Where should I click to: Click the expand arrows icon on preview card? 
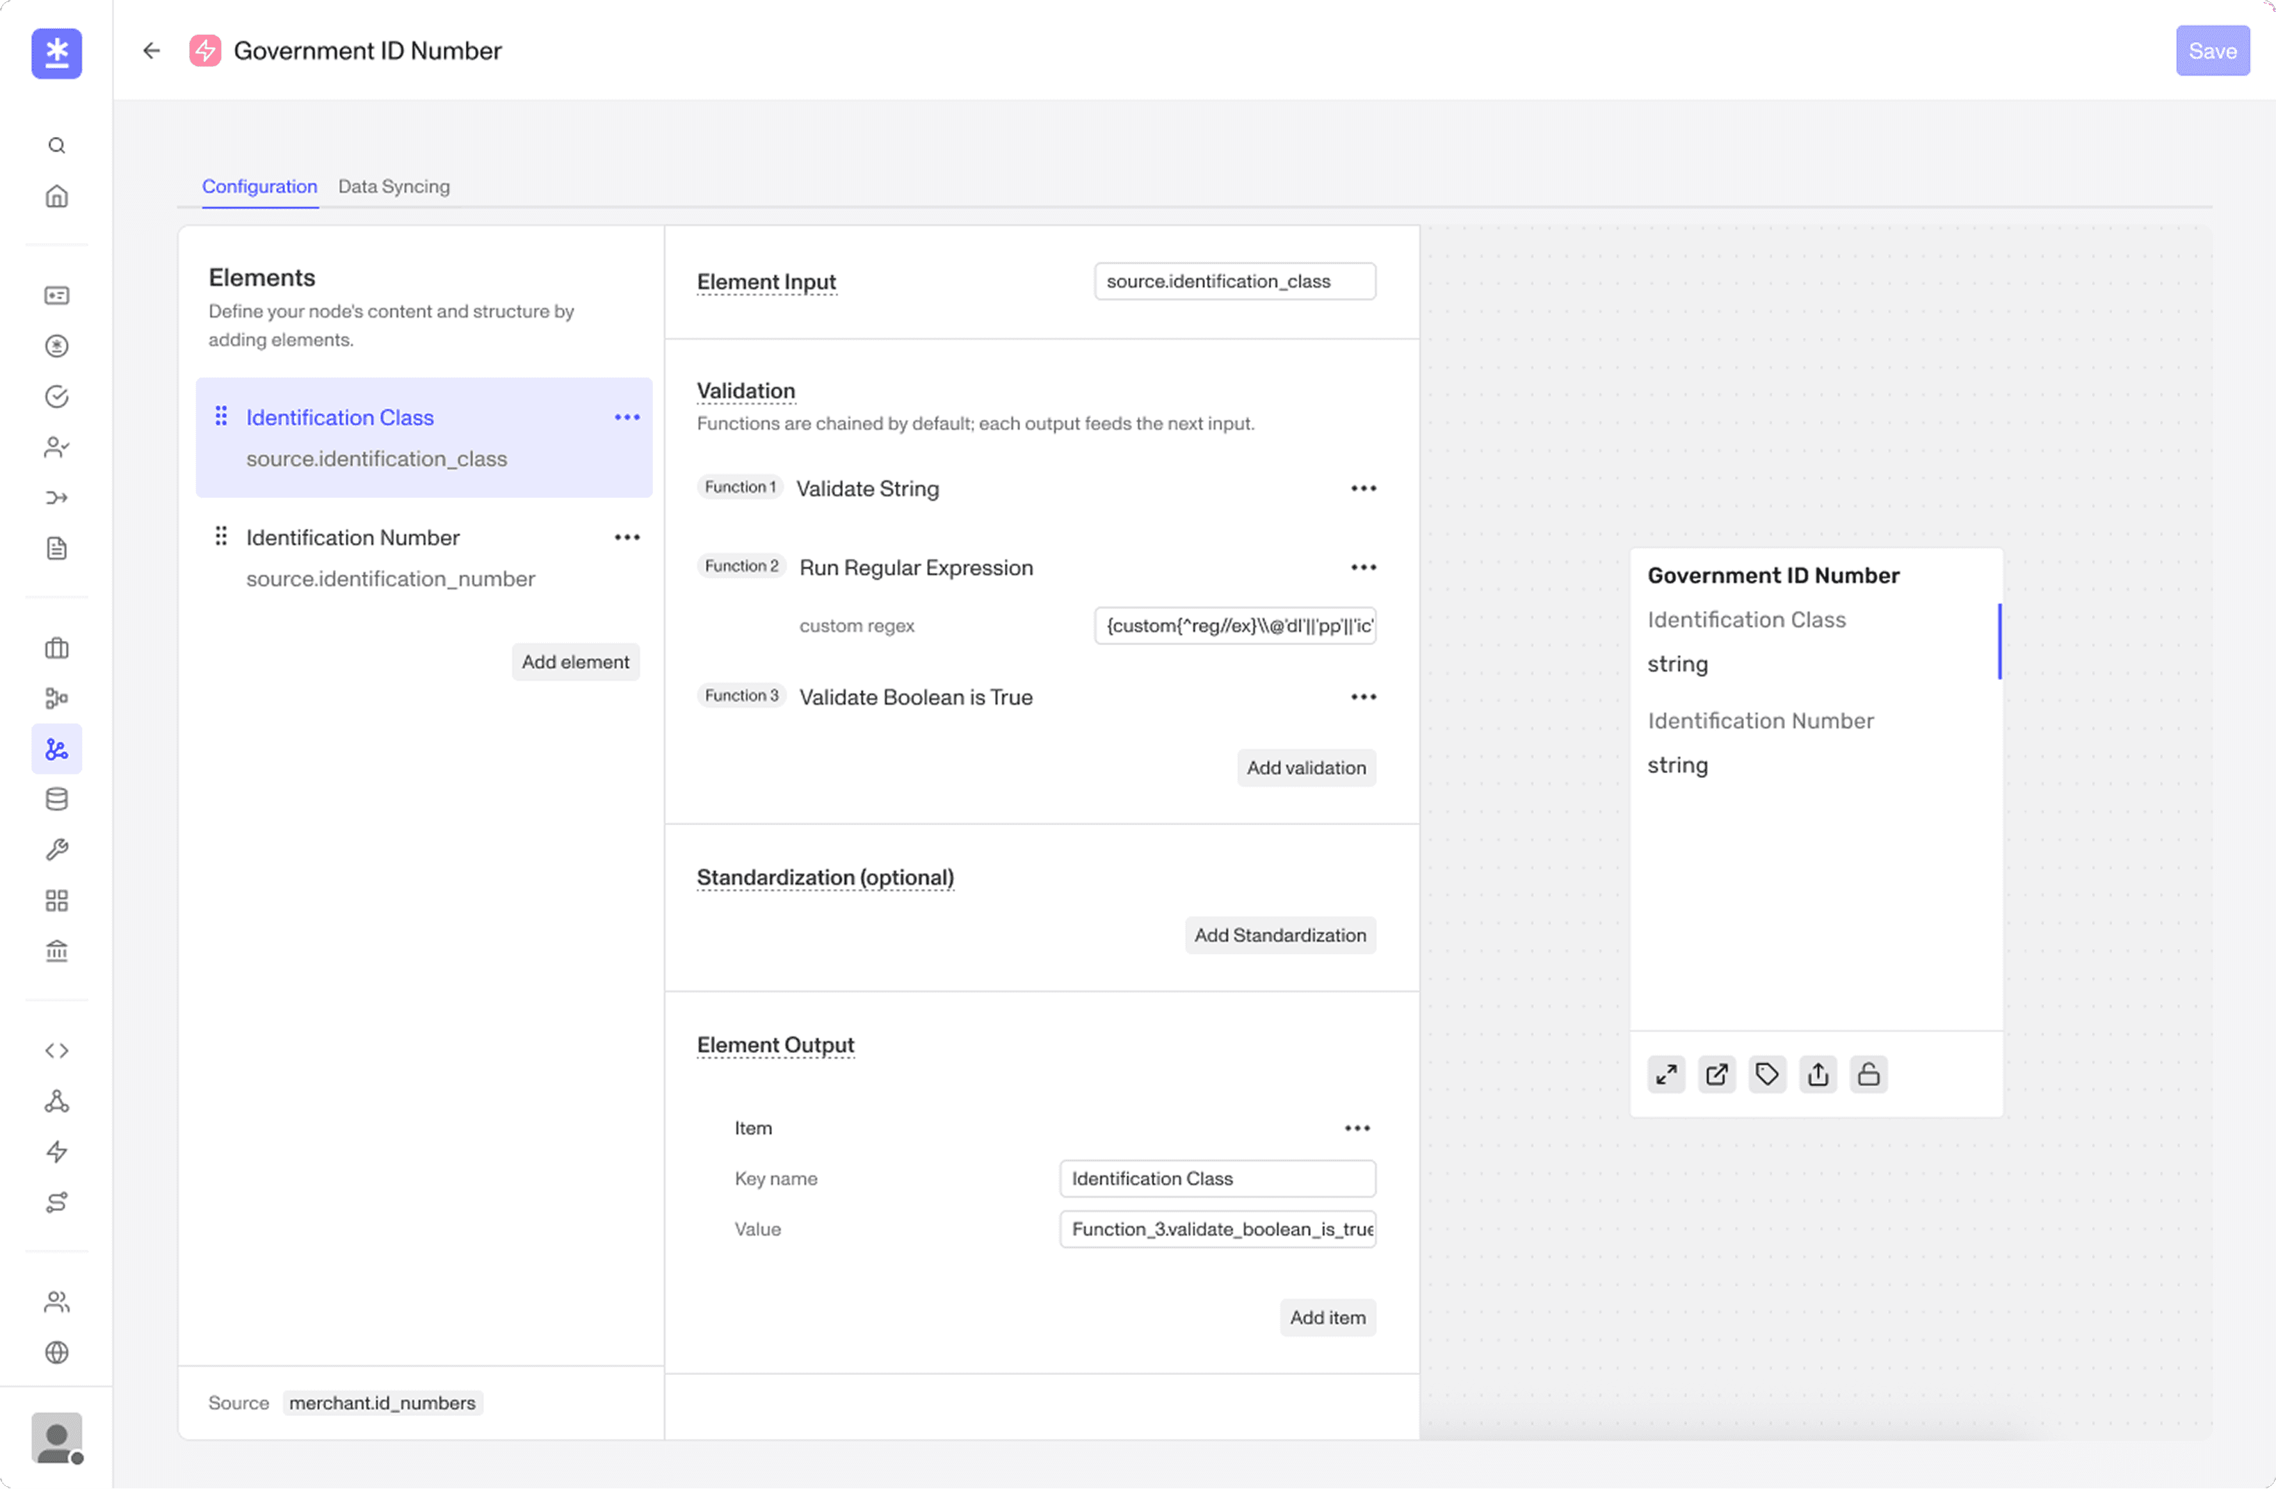(1666, 1074)
